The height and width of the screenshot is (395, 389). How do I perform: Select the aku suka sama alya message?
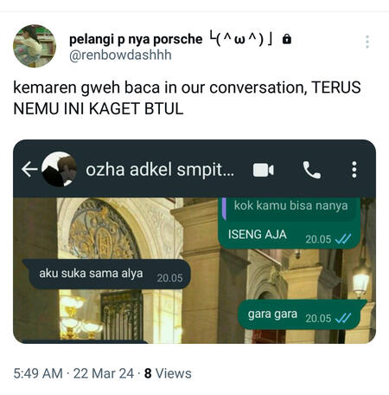click(x=106, y=274)
